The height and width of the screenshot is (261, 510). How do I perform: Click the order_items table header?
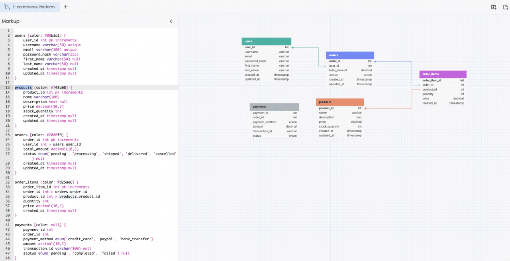[442, 74]
